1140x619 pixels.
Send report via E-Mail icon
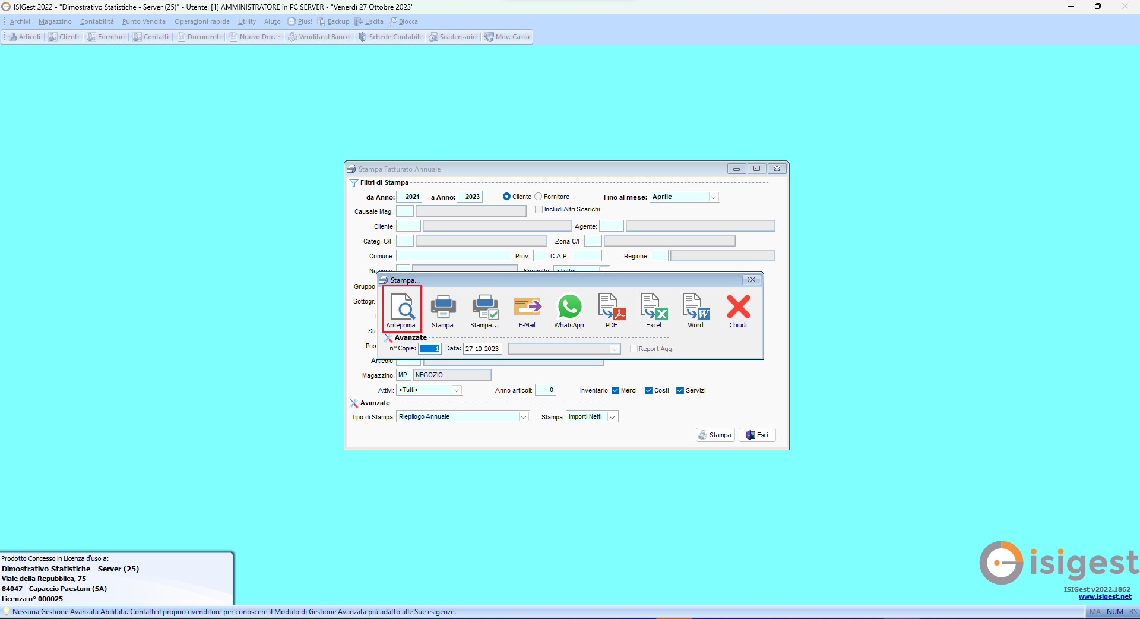pos(527,309)
